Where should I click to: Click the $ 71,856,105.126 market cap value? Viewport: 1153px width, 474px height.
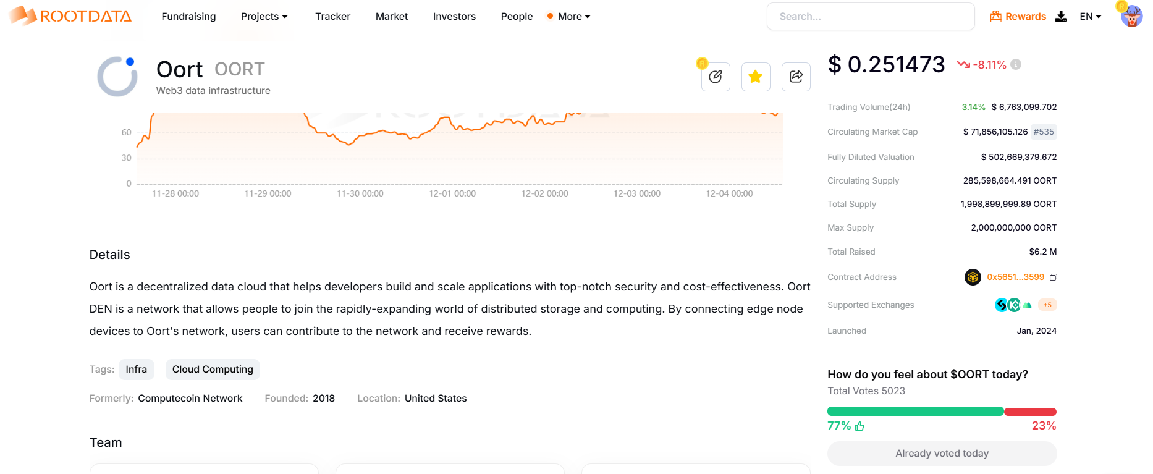[995, 132]
